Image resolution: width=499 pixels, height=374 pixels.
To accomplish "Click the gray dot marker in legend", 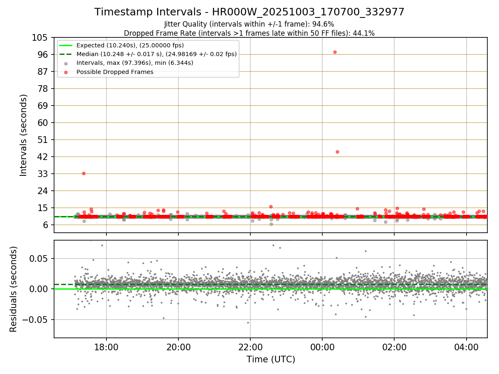I will tap(67, 63).
